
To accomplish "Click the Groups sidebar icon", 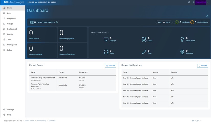I will [4, 24].
